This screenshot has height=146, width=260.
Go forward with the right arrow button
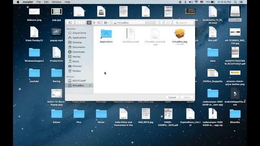(x=82, y=23)
